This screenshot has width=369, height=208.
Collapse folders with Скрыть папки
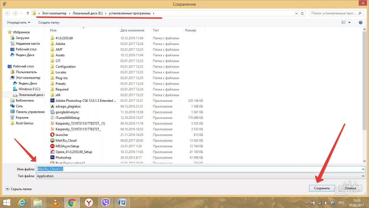19,189
